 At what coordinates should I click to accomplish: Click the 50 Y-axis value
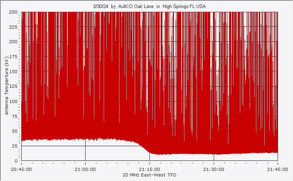point(15,131)
